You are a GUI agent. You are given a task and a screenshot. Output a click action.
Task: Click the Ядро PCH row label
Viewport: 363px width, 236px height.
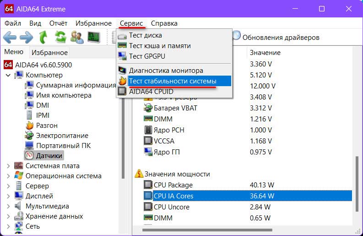tap(169, 130)
